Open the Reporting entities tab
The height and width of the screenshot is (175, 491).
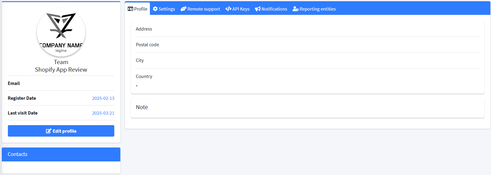(314, 9)
